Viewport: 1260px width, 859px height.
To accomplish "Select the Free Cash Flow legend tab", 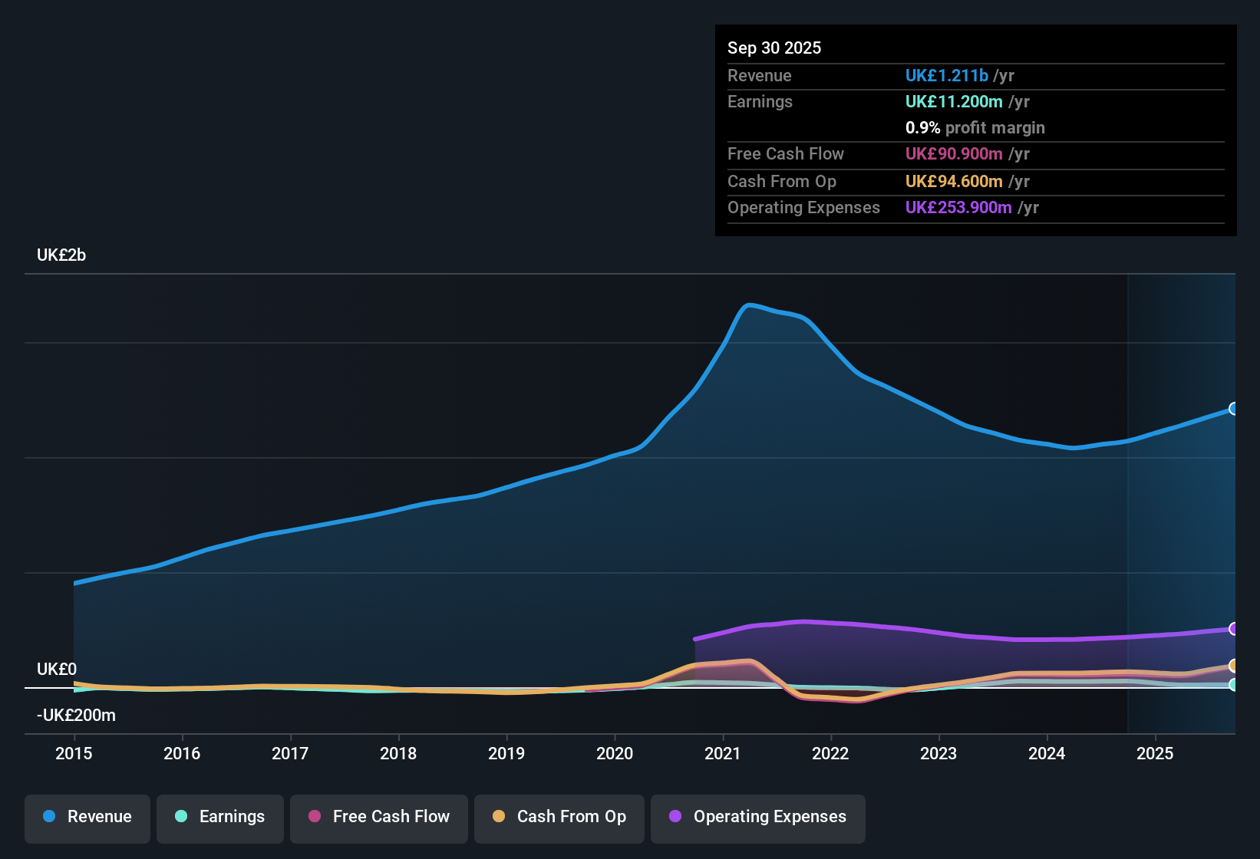I will [378, 817].
